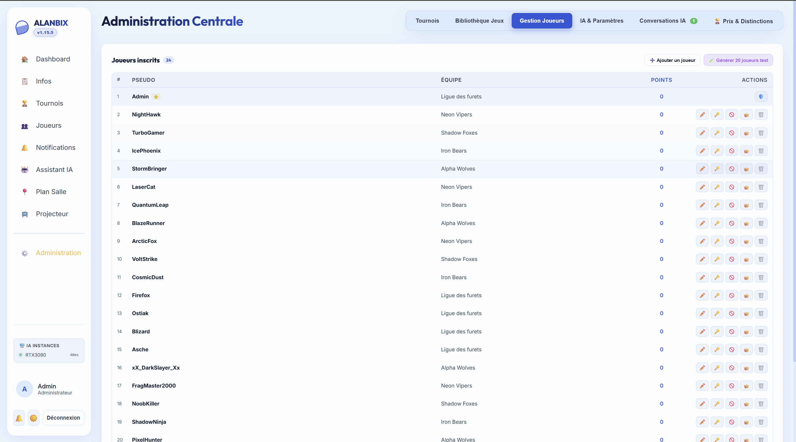
Task: Click trash icon in NightHawk row
Action: pyautogui.click(x=761, y=115)
